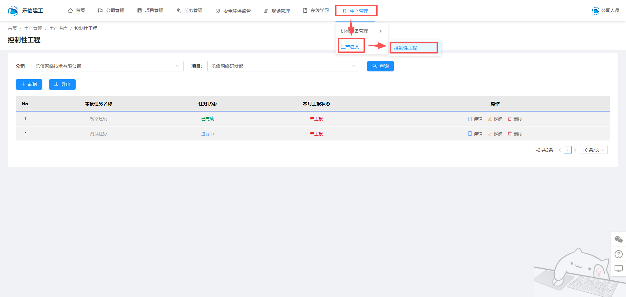Open the WeChat floating icon

coord(619,240)
